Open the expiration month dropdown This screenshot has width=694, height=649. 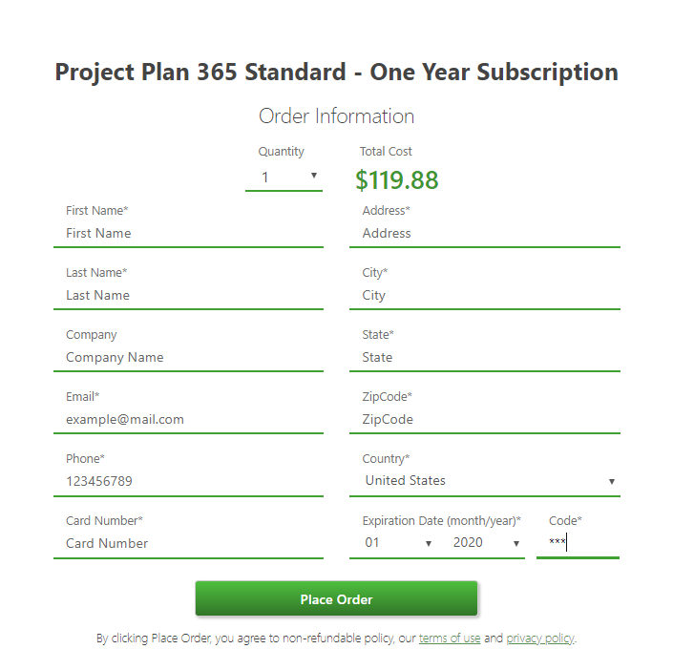[399, 543]
